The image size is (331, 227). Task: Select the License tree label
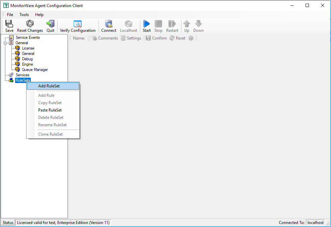(x=28, y=48)
